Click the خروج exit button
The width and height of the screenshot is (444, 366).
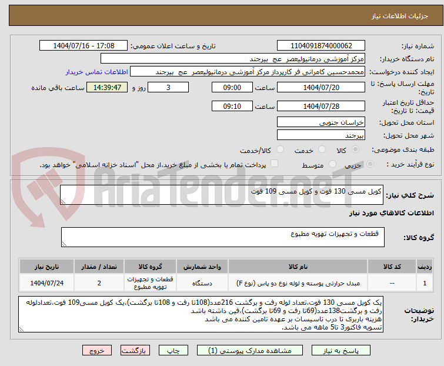[97, 351]
